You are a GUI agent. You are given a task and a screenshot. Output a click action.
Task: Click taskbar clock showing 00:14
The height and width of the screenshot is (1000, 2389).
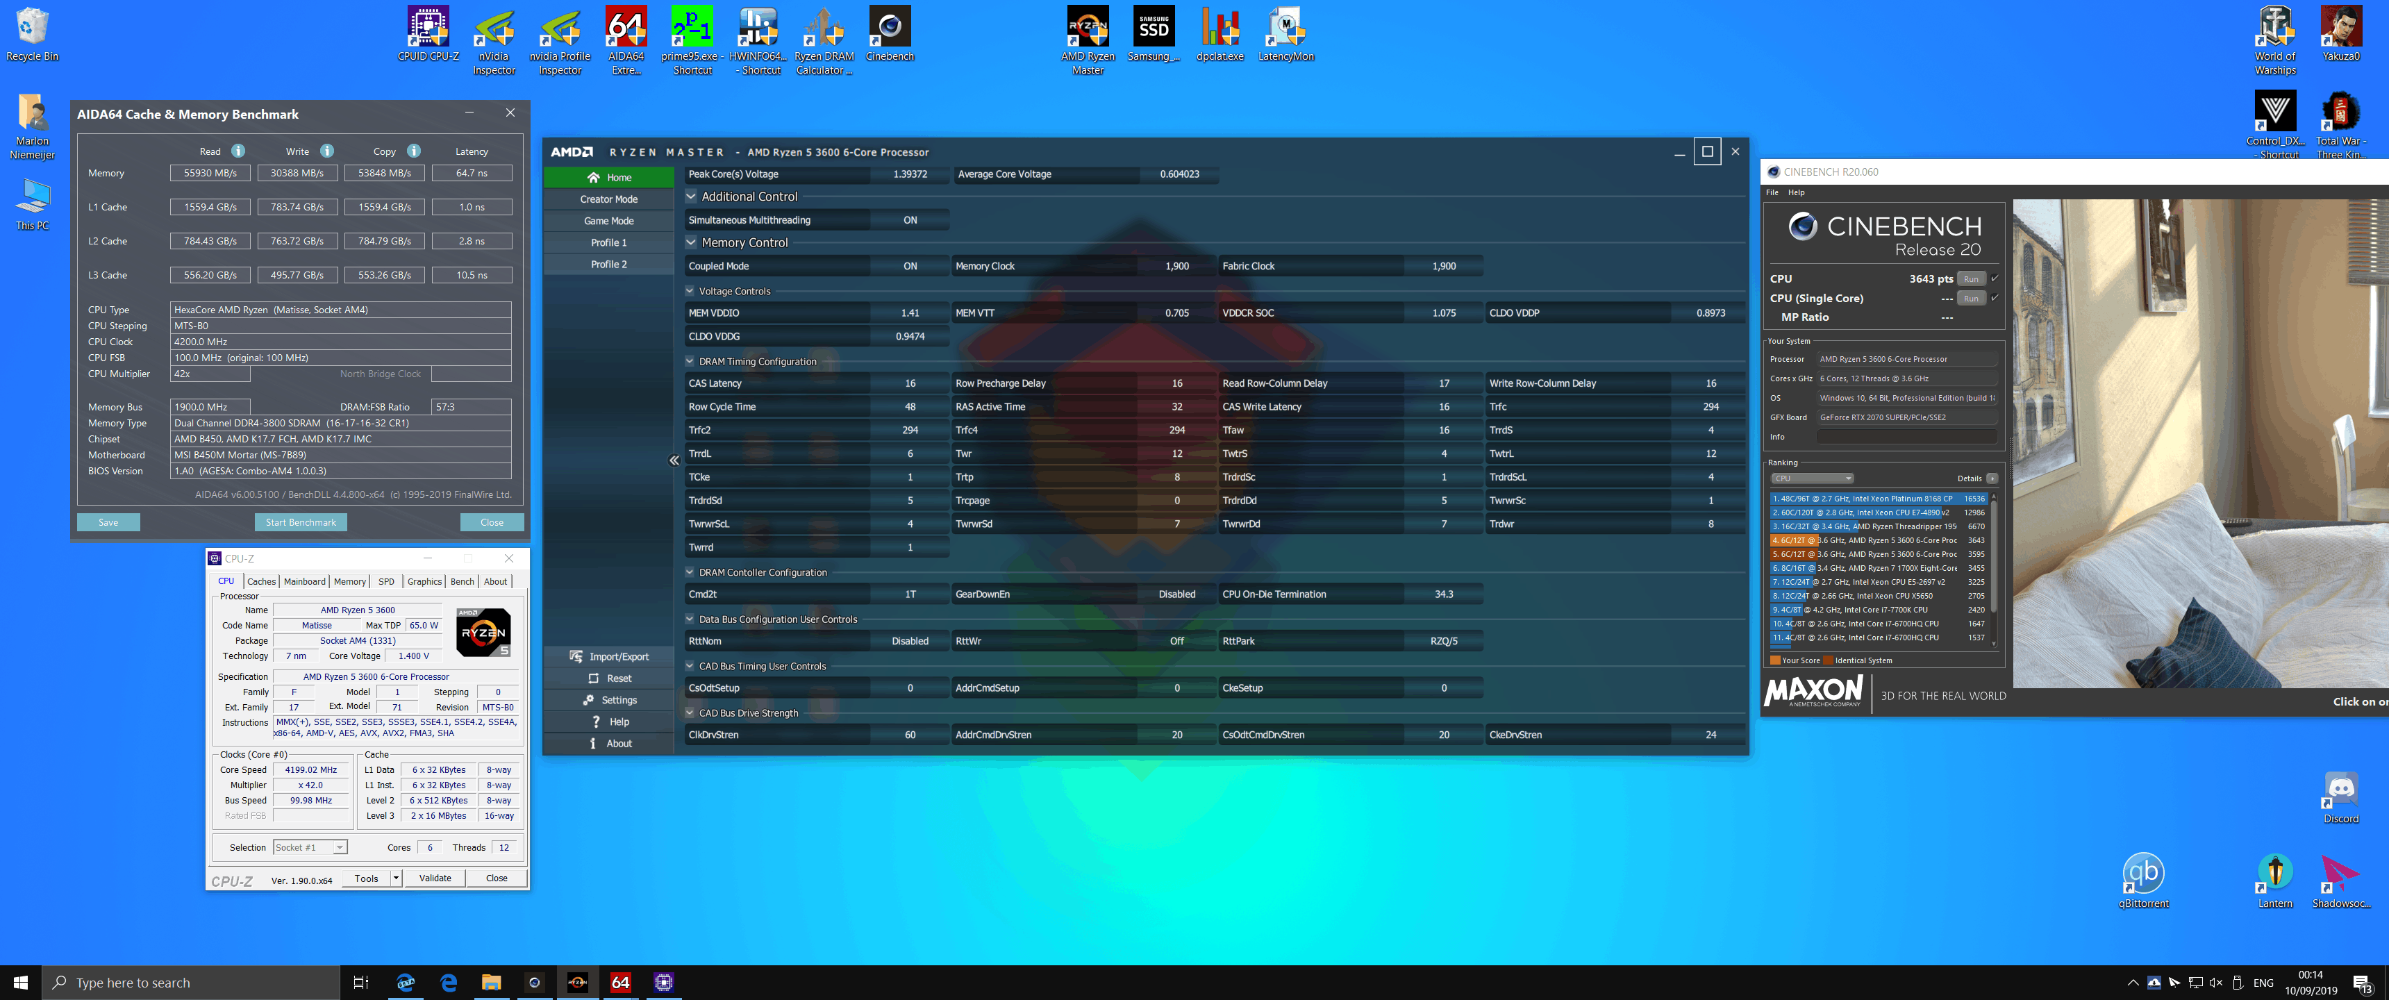click(2310, 983)
